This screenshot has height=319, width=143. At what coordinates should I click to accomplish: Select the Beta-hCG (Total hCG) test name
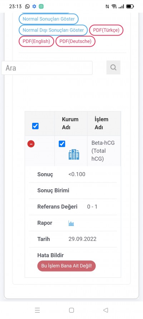pyautogui.click(x=103, y=151)
